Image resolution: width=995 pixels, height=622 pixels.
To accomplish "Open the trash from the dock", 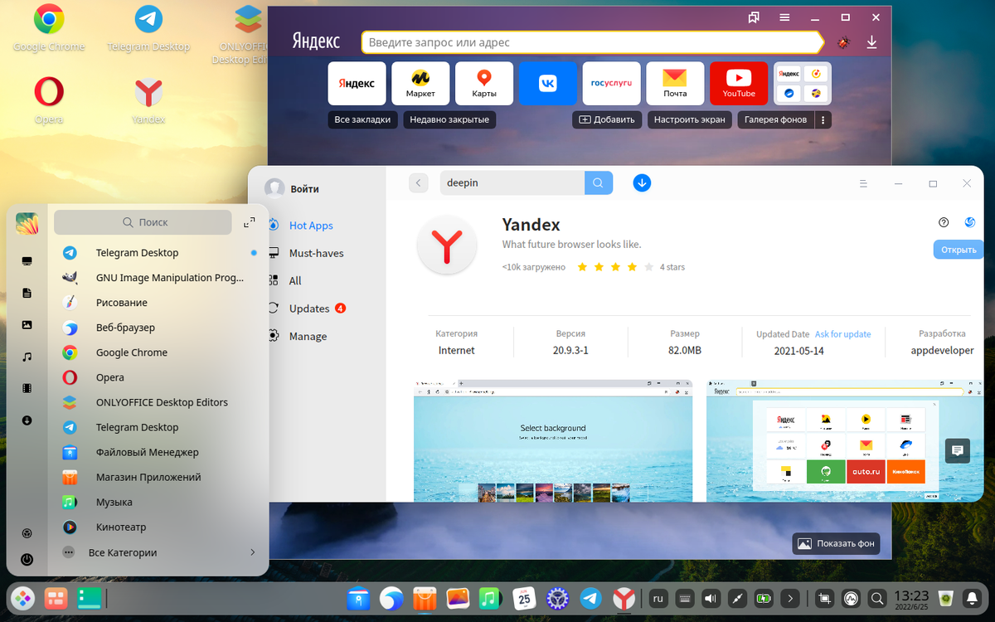I will 944,598.
